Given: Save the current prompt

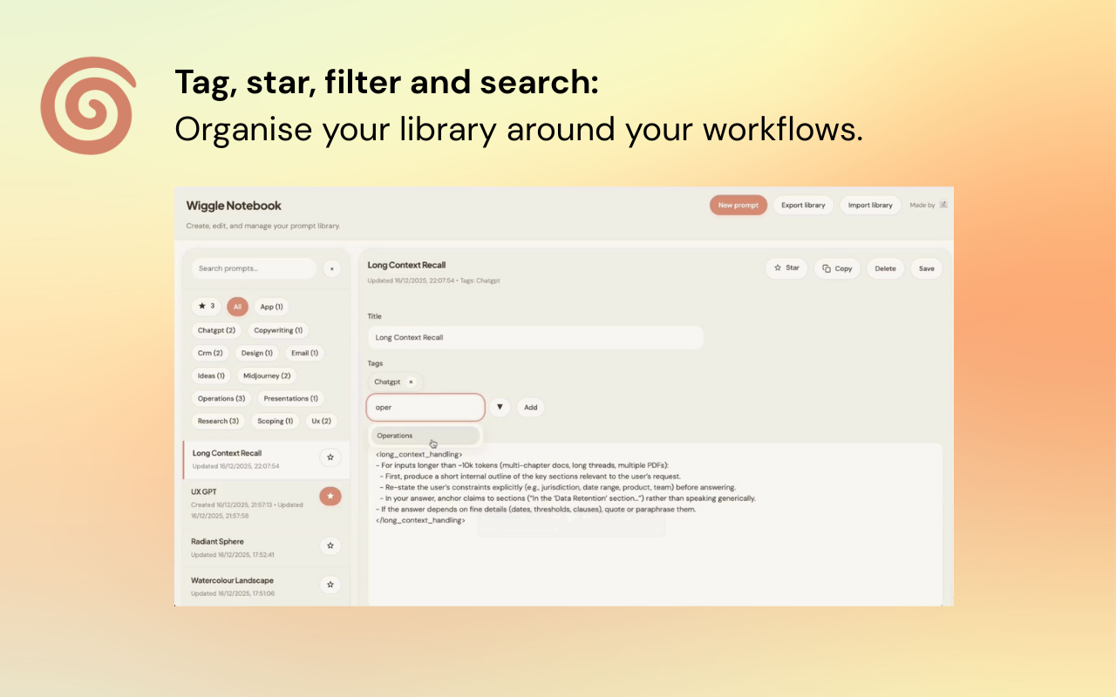Looking at the screenshot, I should point(926,268).
